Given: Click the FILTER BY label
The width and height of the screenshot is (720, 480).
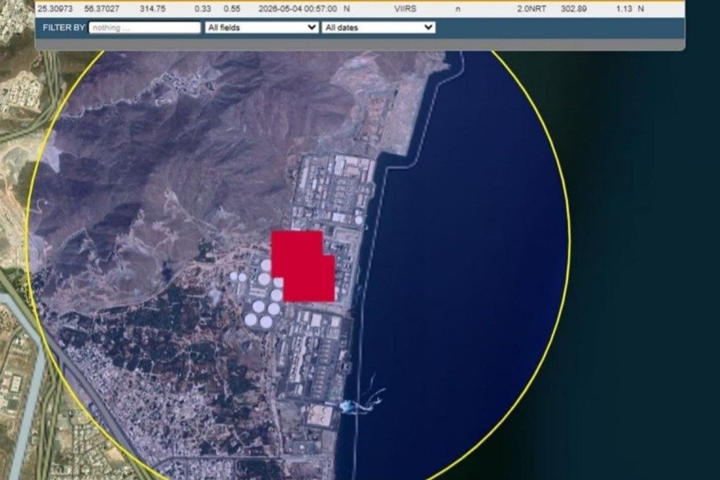Looking at the screenshot, I should [64, 27].
